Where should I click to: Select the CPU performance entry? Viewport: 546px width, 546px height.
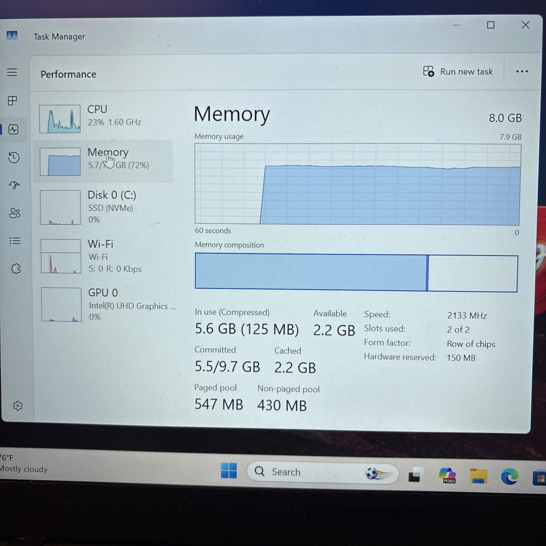click(104, 118)
